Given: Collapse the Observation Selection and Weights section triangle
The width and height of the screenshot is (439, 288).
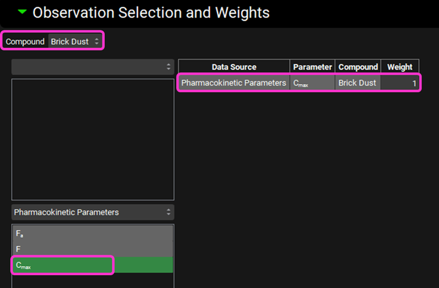Looking at the screenshot, I should (x=22, y=12).
